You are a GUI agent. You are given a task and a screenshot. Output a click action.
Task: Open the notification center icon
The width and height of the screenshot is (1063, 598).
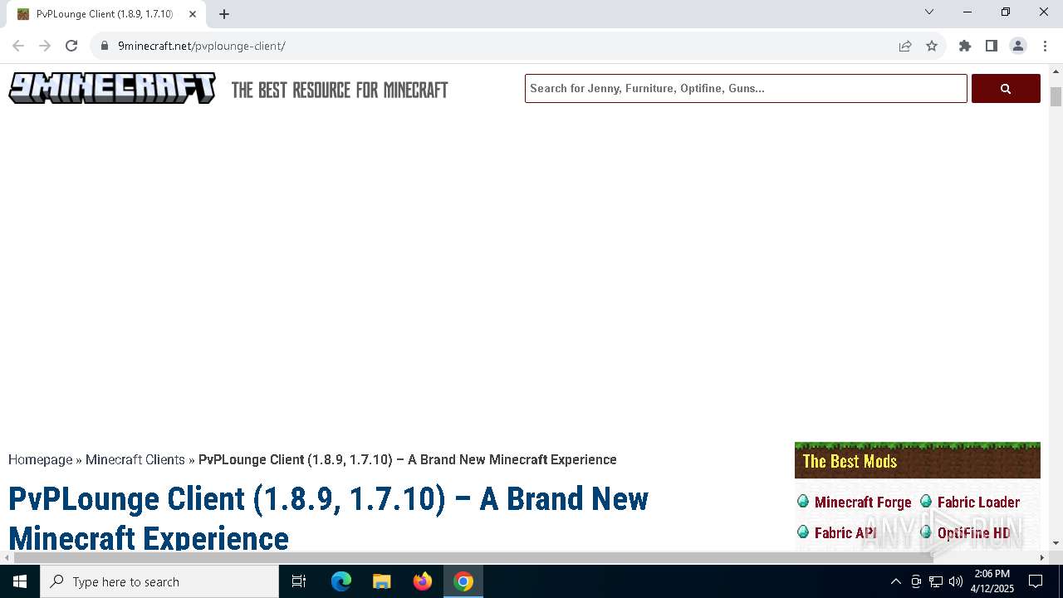[1036, 581]
